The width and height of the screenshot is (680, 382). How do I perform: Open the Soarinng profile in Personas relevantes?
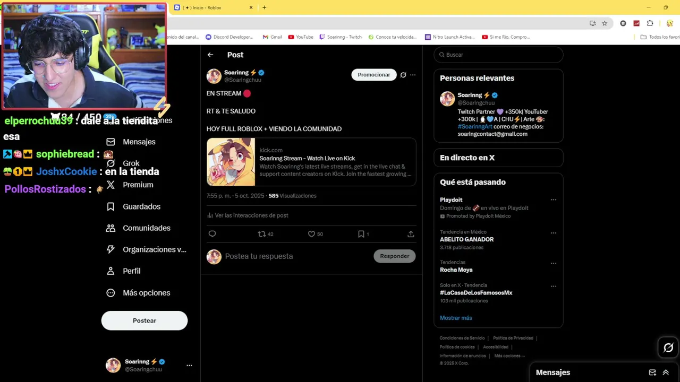[x=471, y=95]
